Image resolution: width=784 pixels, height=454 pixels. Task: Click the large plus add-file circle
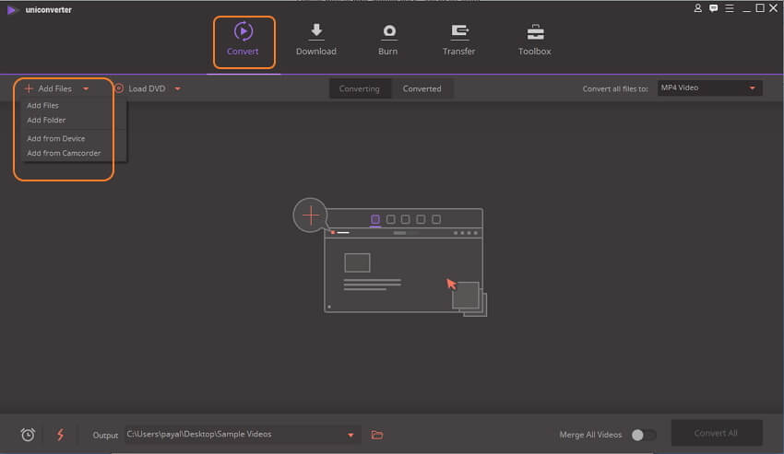311,215
